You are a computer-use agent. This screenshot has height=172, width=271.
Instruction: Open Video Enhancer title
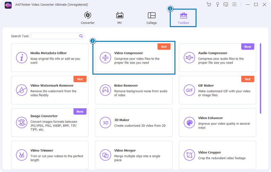pyautogui.click(x=210, y=118)
